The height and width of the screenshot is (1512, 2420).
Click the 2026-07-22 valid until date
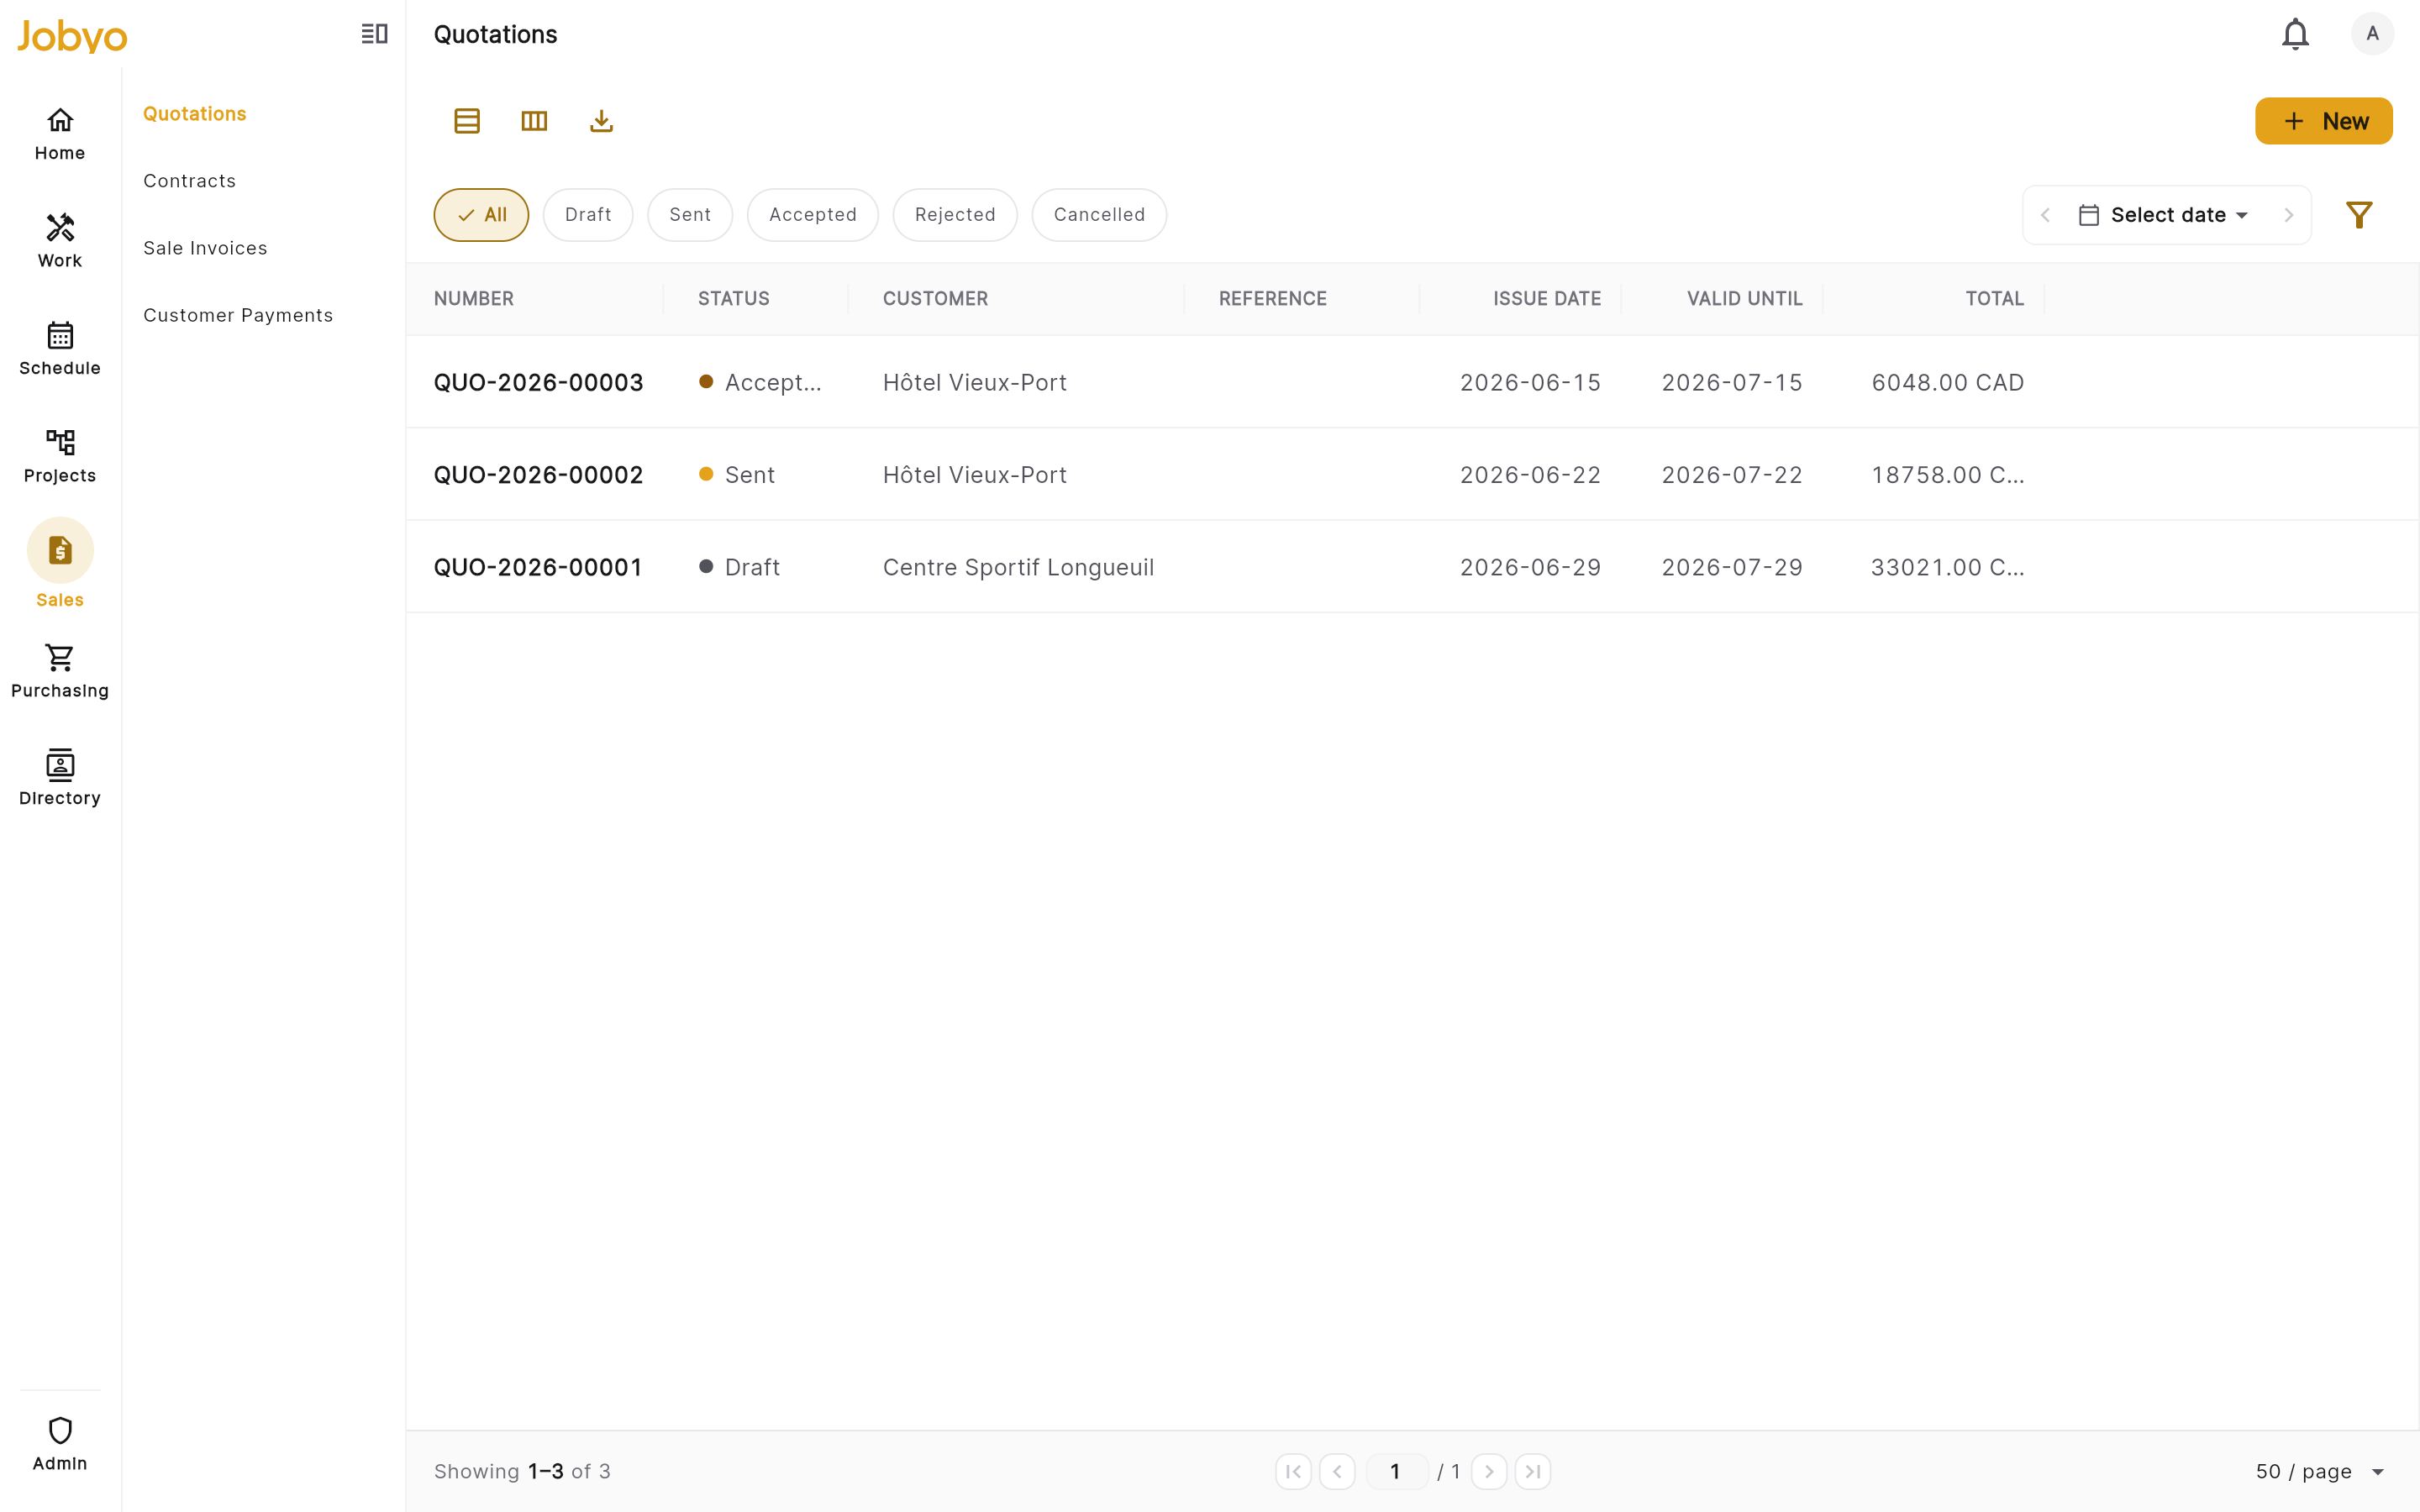click(x=1732, y=475)
